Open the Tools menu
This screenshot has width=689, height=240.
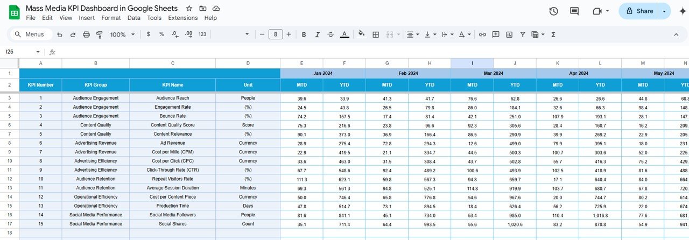[154, 18]
